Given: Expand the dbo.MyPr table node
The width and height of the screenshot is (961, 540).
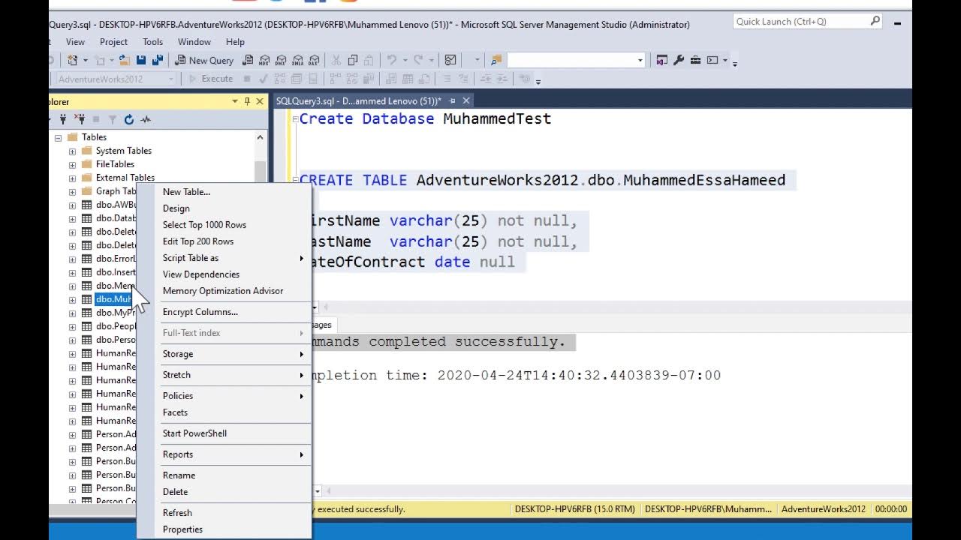Looking at the screenshot, I should pyautogui.click(x=72, y=313).
